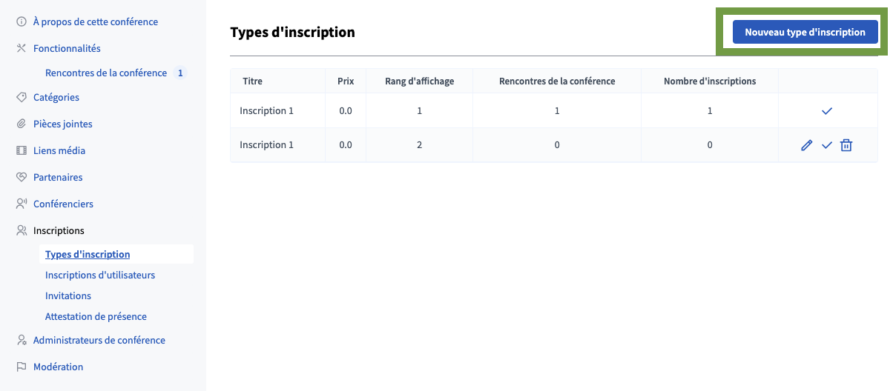Click the film icon beside Liens média
Screen dimensions: 893x391
(x=22, y=151)
